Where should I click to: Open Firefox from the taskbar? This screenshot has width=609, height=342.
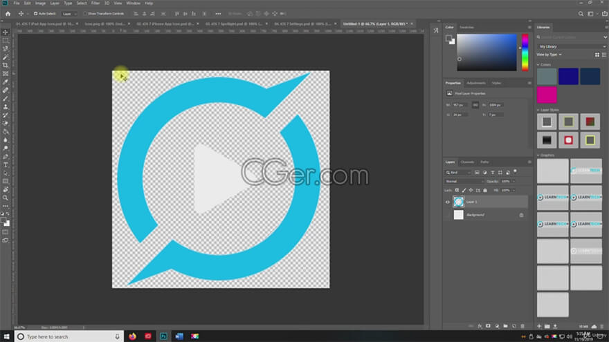coord(132,336)
